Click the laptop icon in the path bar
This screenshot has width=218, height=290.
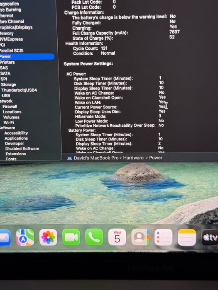pos(69,158)
